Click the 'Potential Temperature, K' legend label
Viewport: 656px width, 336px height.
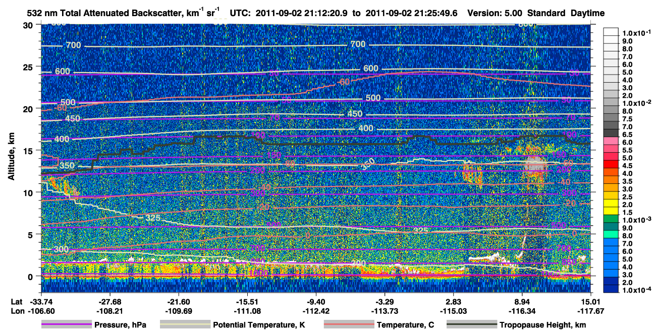[259, 325]
